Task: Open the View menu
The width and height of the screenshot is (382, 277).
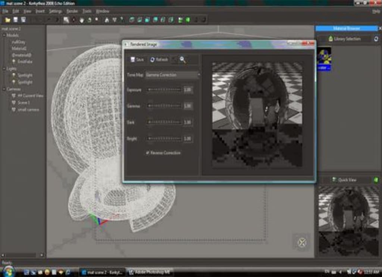Action: coord(27,11)
